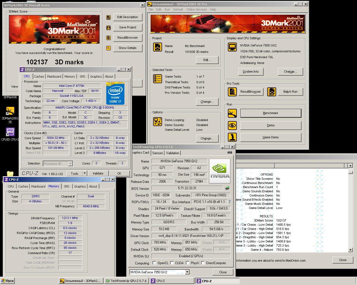Open CPUID CPU-Z desktop shortcut
The image size is (357, 285).
click(x=10, y=134)
